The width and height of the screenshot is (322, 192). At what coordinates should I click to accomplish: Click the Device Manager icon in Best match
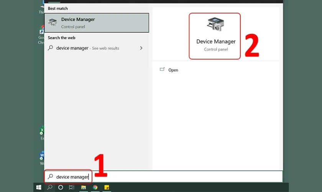point(53,22)
